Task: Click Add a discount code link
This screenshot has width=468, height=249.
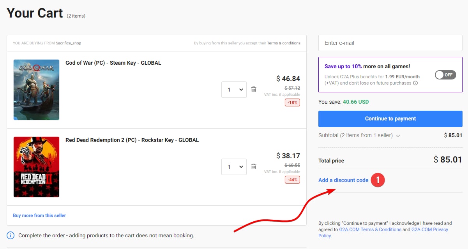Action: [x=343, y=180]
